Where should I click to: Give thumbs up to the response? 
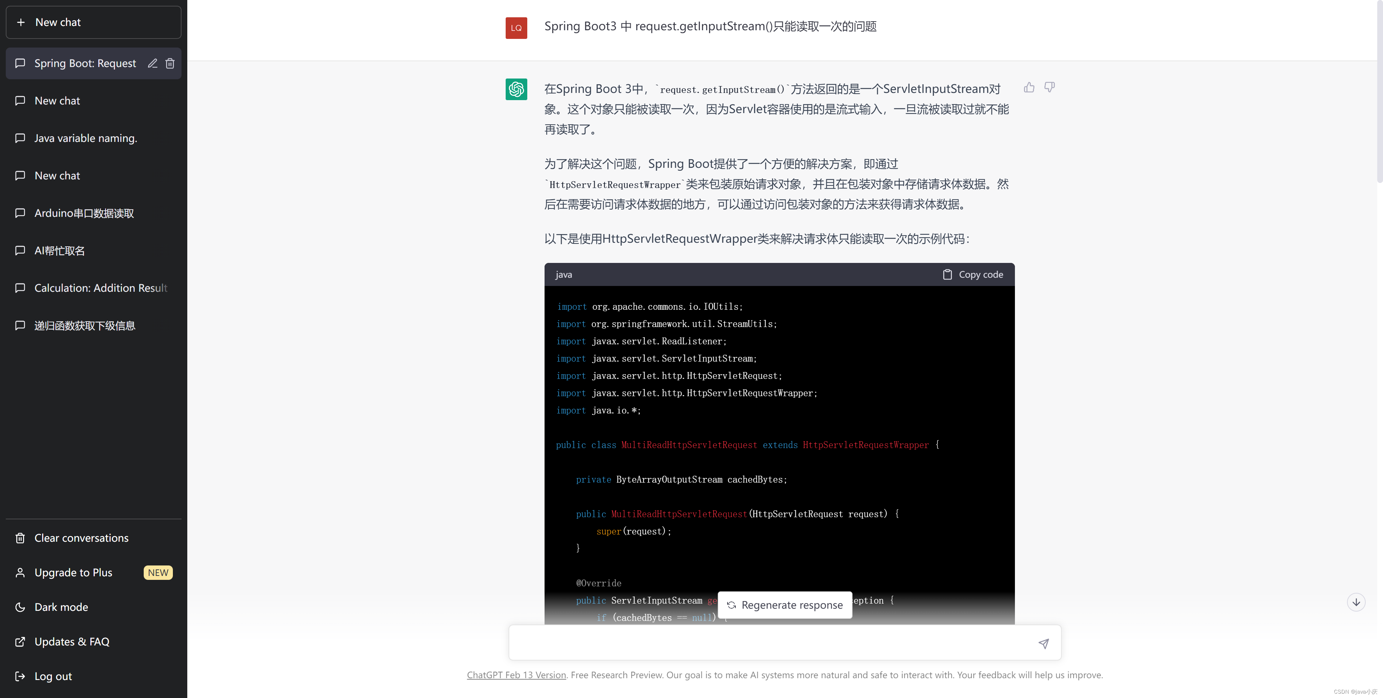pyautogui.click(x=1029, y=87)
